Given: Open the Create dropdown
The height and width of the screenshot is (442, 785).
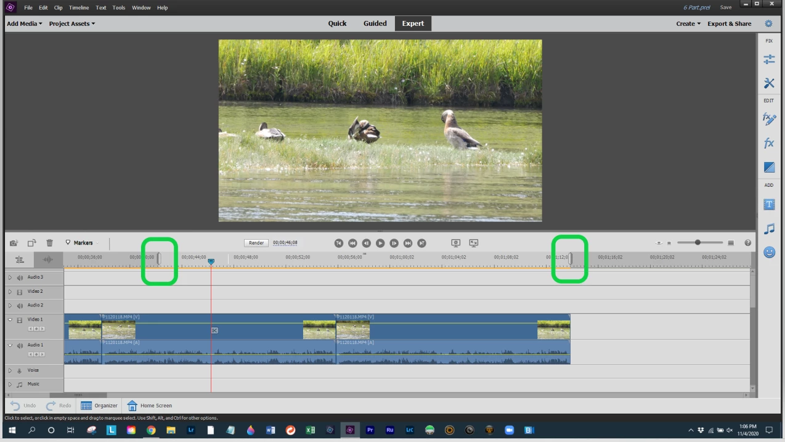Looking at the screenshot, I should tap(688, 23).
